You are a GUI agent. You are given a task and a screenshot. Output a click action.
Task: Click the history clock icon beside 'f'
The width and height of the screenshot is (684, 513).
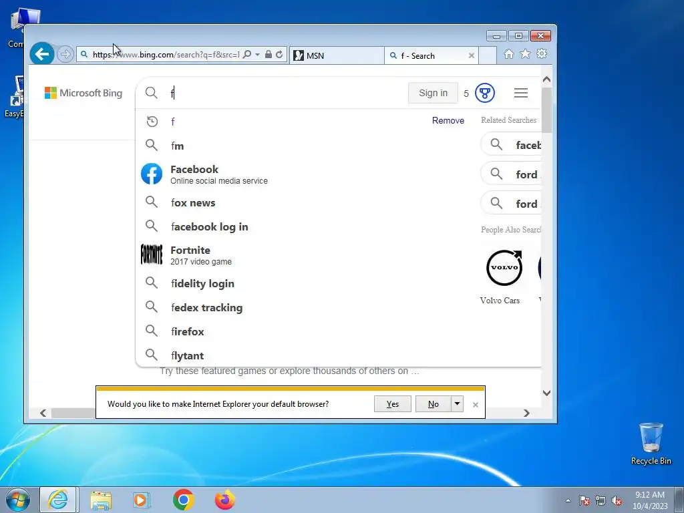click(152, 122)
